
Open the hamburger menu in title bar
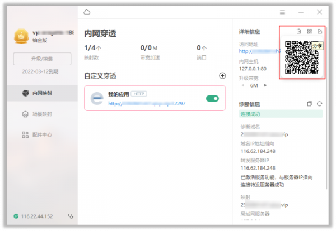(282, 12)
